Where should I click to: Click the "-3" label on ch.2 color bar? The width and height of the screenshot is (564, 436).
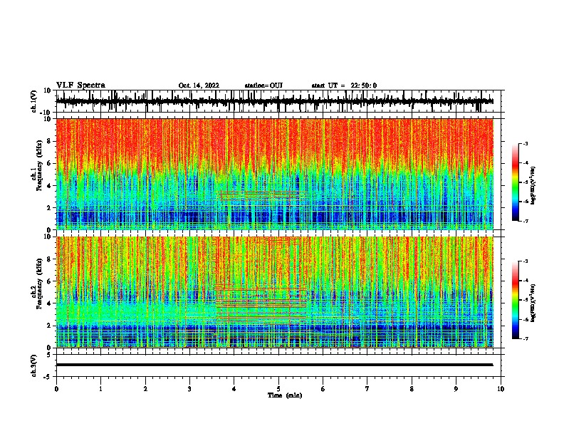(526, 261)
